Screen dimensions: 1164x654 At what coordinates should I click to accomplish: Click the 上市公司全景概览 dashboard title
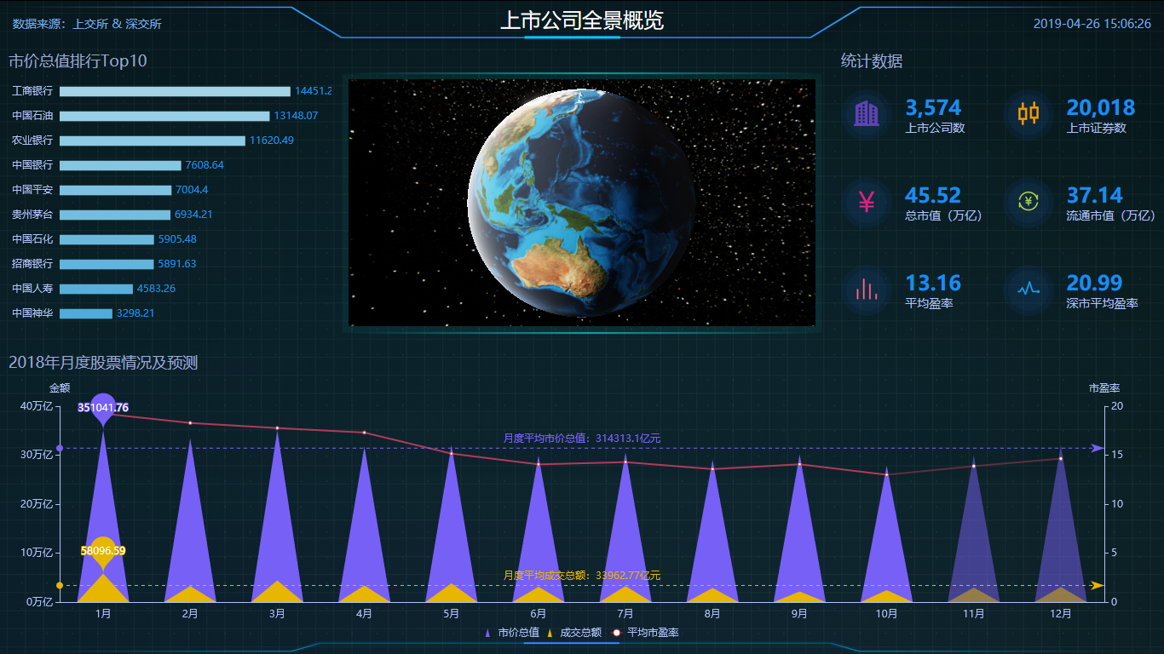[581, 21]
